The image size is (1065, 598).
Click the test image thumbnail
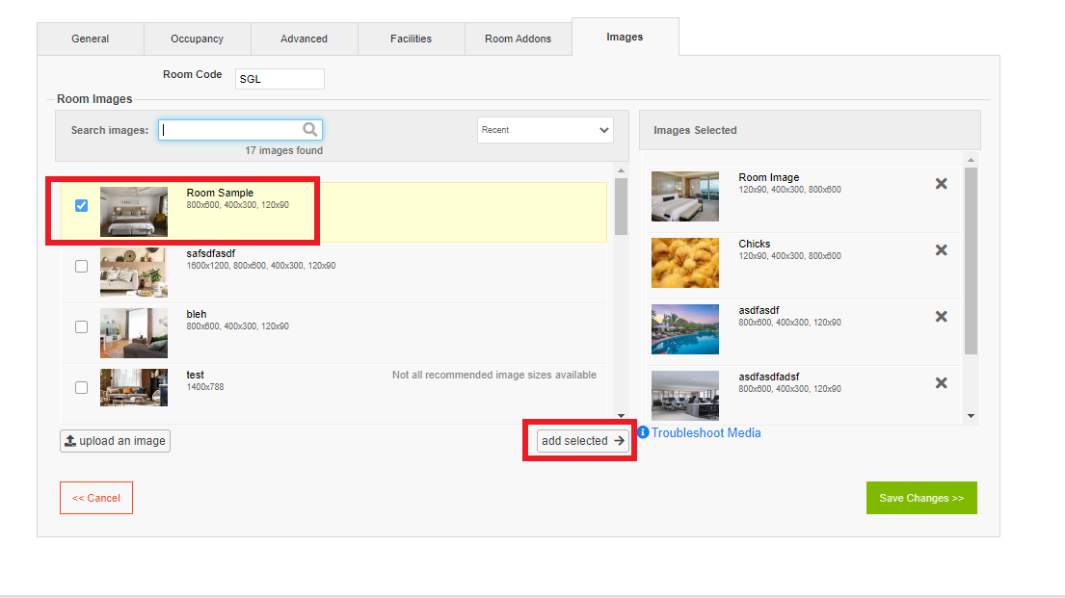click(x=134, y=387)
